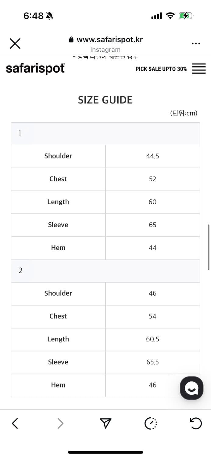Close the in-app browser with X
The image size is (211, 458).
coord(15,44)
